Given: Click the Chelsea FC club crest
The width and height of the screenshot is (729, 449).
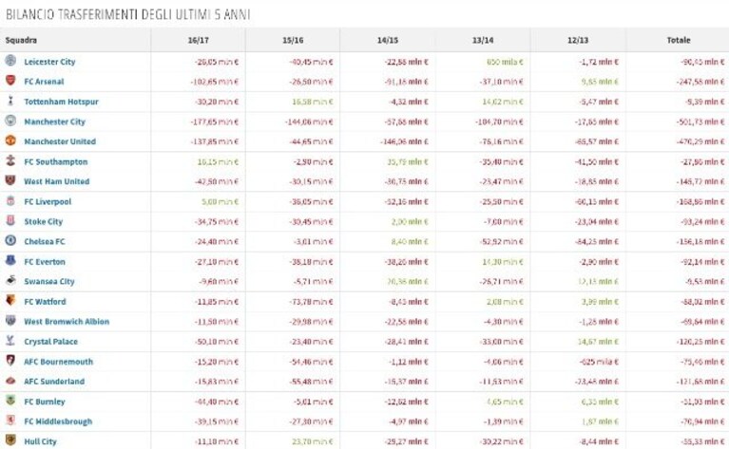Looking at the screenshot, I should click(x=10, y=240).
